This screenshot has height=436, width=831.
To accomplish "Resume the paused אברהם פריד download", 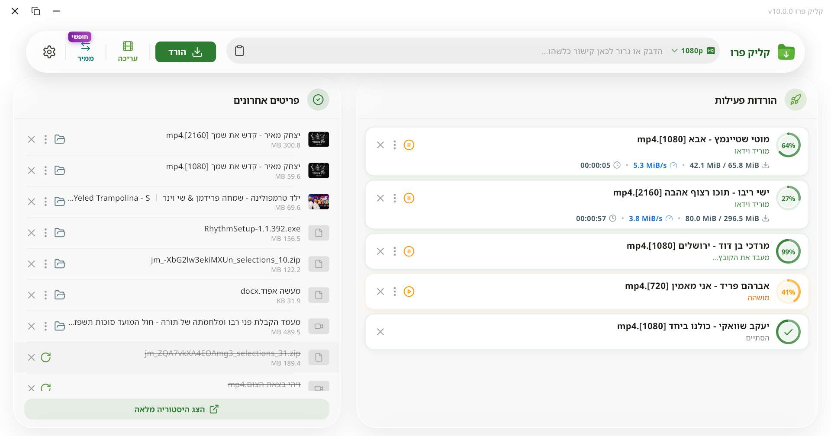I will click(409, 292).
